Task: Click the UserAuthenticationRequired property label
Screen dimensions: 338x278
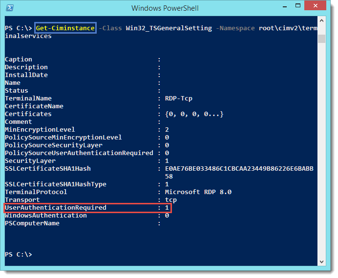Action: (56, 208)
